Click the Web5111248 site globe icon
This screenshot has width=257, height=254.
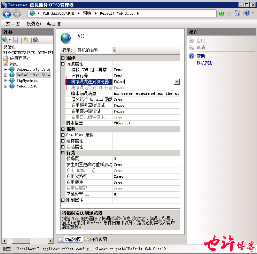click(12, 86)
